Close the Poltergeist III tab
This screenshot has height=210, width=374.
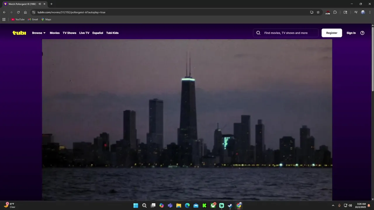pyautogui.click(x=44, y=4)
